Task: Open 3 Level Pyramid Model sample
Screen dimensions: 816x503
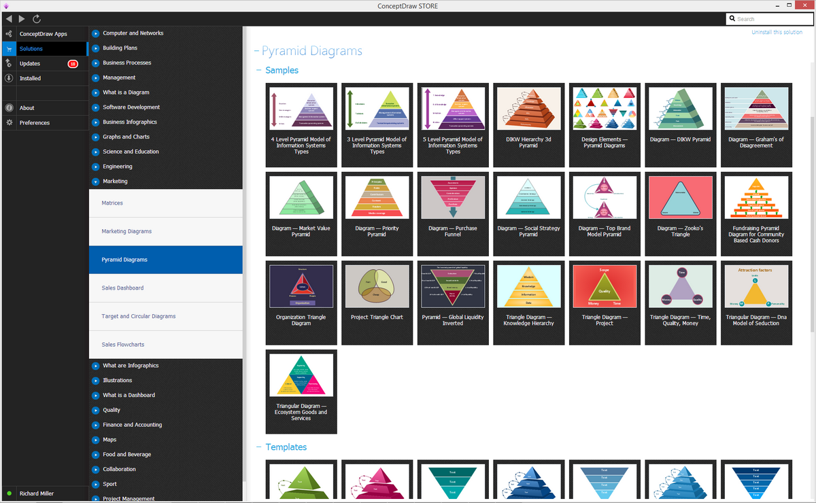Action: click(x=377, y=125)
